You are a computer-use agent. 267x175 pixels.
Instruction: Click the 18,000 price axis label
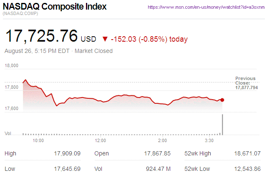[11, 66]
